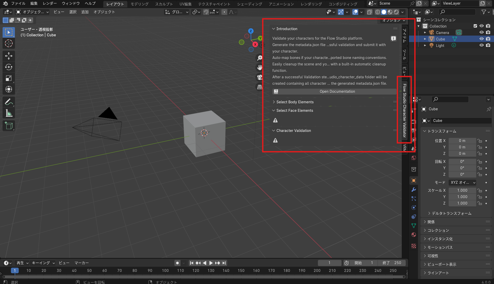Choose the Scale tool
This screenshot has width=494, height=284.
9,78
